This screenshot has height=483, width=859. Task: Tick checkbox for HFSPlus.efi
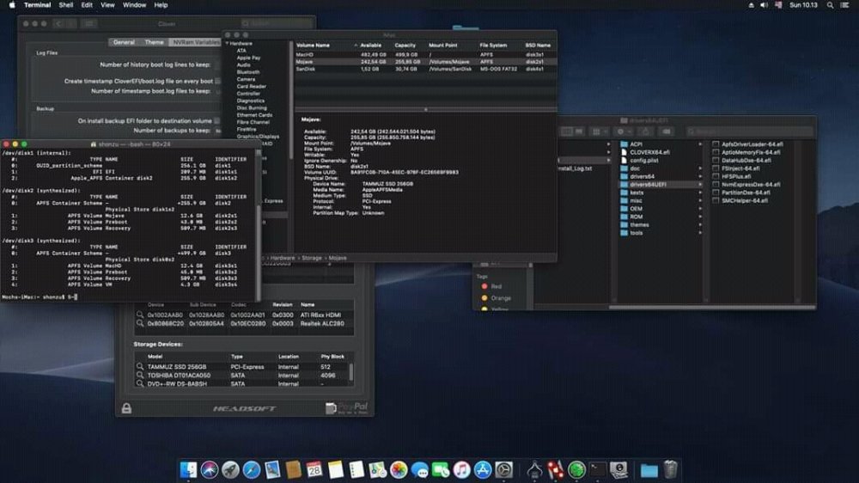(x=716, y=176)
